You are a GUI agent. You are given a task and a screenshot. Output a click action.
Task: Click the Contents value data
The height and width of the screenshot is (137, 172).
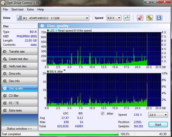pos(33,45)
